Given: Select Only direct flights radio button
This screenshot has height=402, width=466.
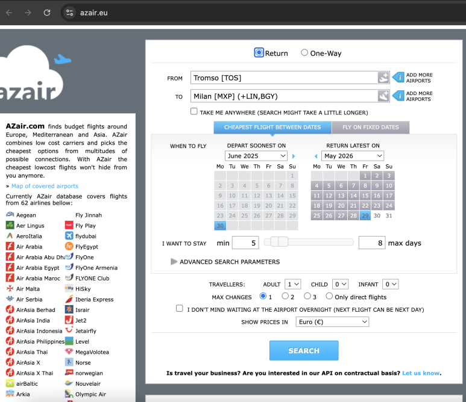Looking at the screenshot, I should (x=329, y=296).
